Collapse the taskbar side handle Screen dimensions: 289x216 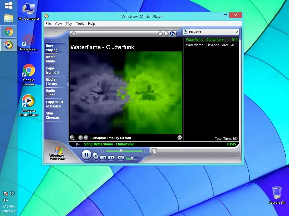[x=67, y=84]
